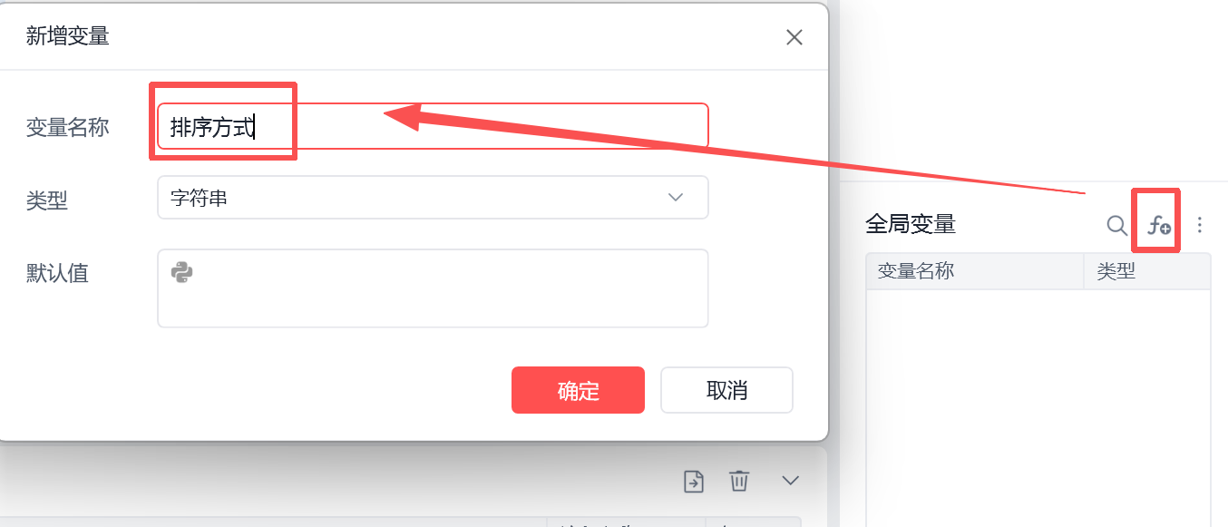
Task: Click the empty global variables list area
Action: click(1038, 408)
